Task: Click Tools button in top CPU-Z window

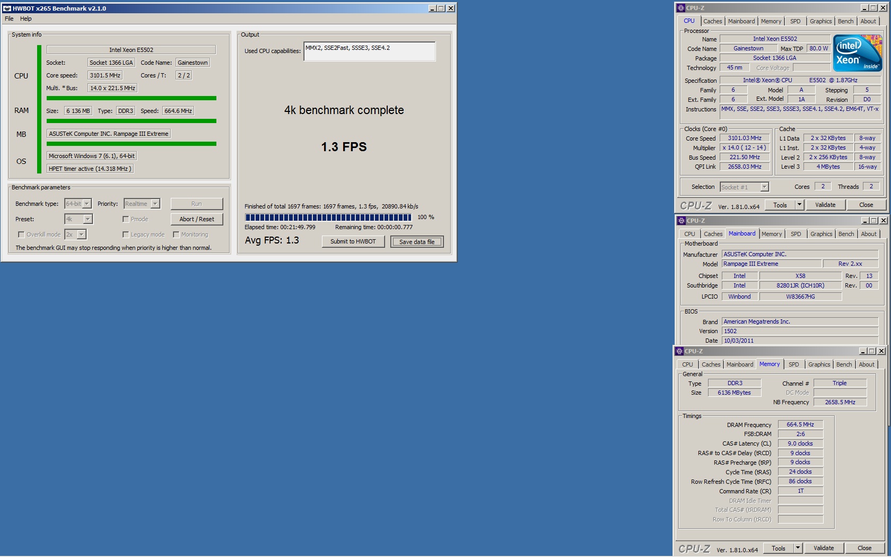Action: tap(780, 205)
